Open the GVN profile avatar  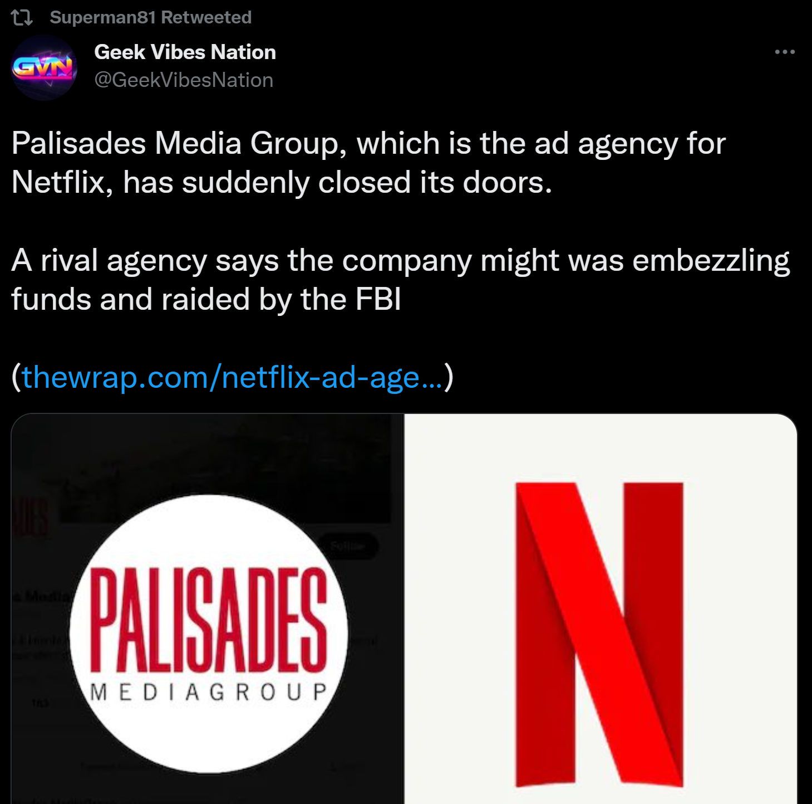click(x=44, y=68)
